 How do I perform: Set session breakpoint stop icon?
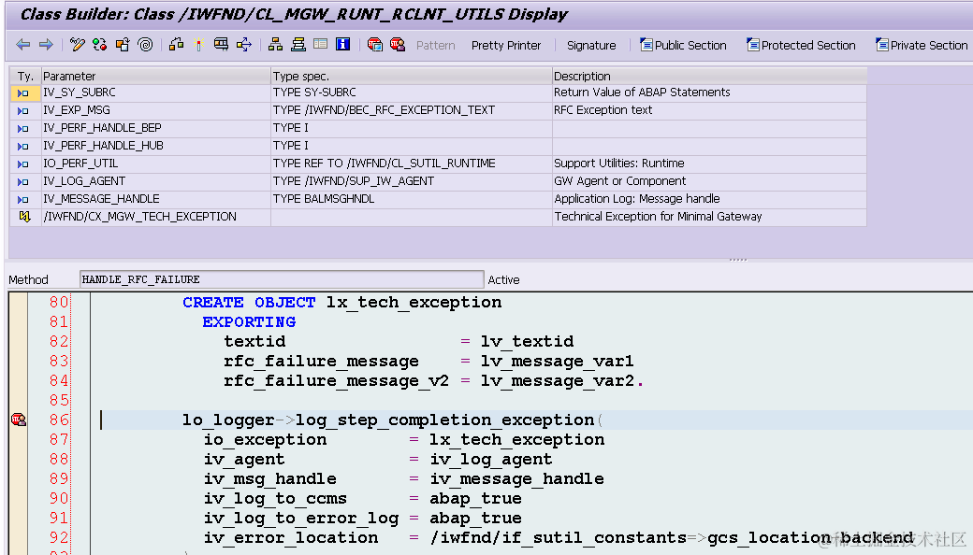pos(375,45)
